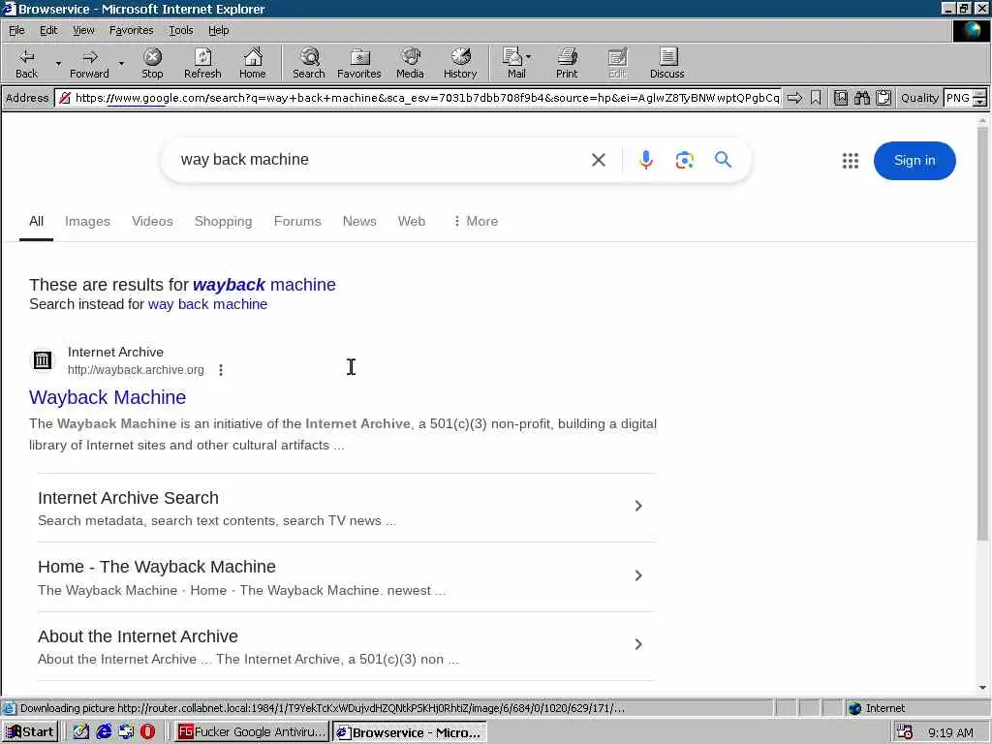Click the Sign in button
This screenshot has width=992, height=744.
[914, 161]
